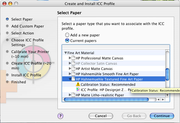This screenshot has width=180, height=123.
Task: Click the HP Matte Litho-realistic Paper page icon
Action: (x=73, y=95)
